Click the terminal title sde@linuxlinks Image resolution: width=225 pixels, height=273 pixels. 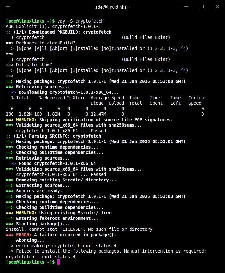(x=112, y=7)
